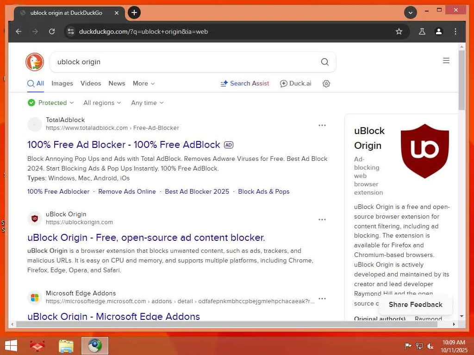This screenshot has width=474, height=355.
Task: Open site information icon in address bar
Action: coord(71,31)
